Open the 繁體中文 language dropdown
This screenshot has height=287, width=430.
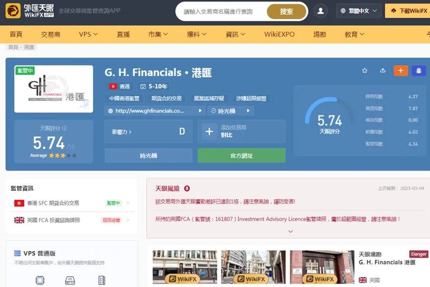tap(359, 11)
